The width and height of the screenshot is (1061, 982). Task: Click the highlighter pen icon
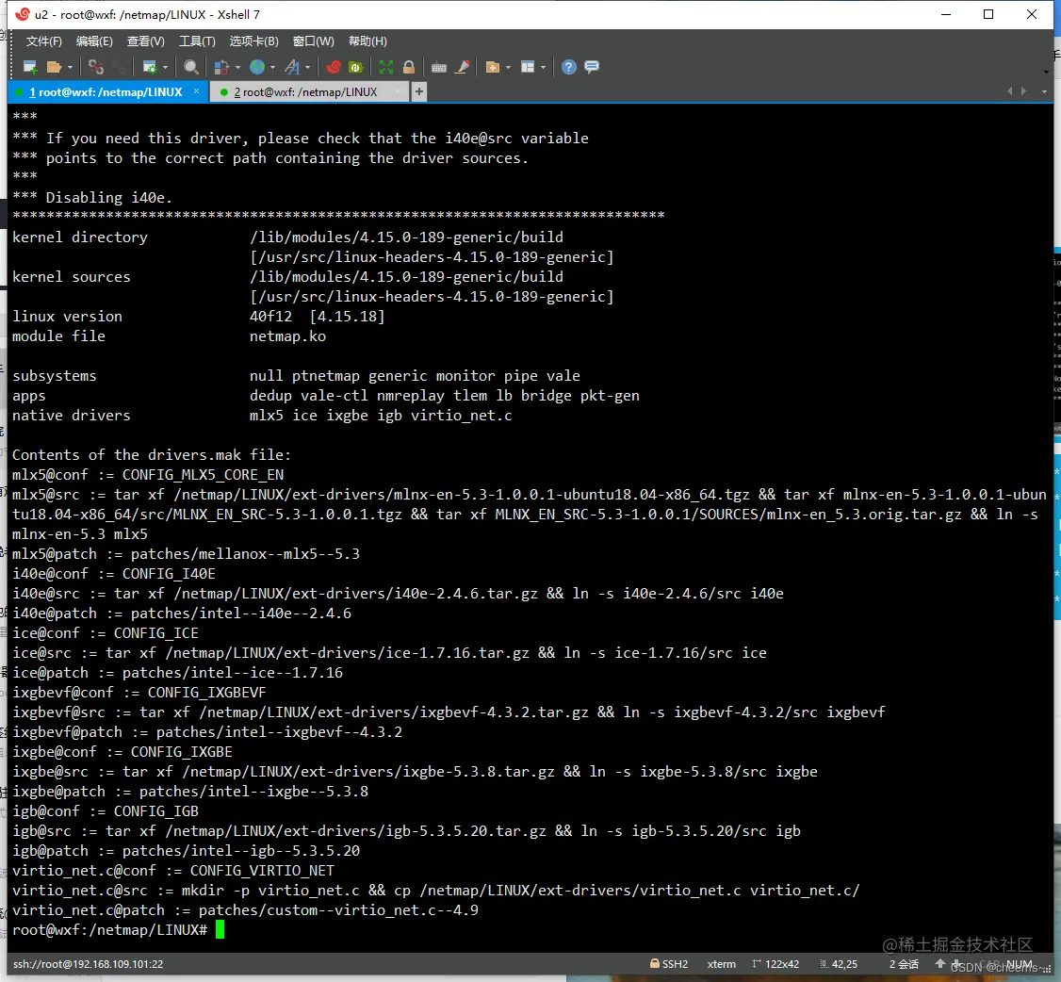(x=462, y=67)
